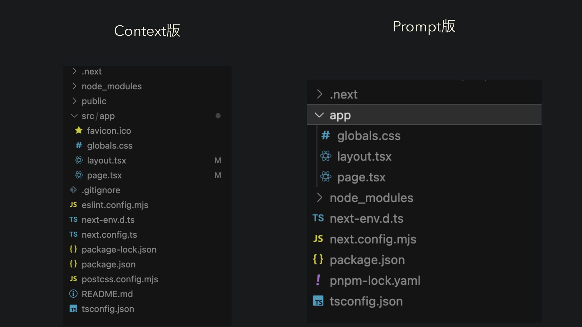
Task: Click the braces icon beside package-lock.json
Action: click(x=73, y=249)
